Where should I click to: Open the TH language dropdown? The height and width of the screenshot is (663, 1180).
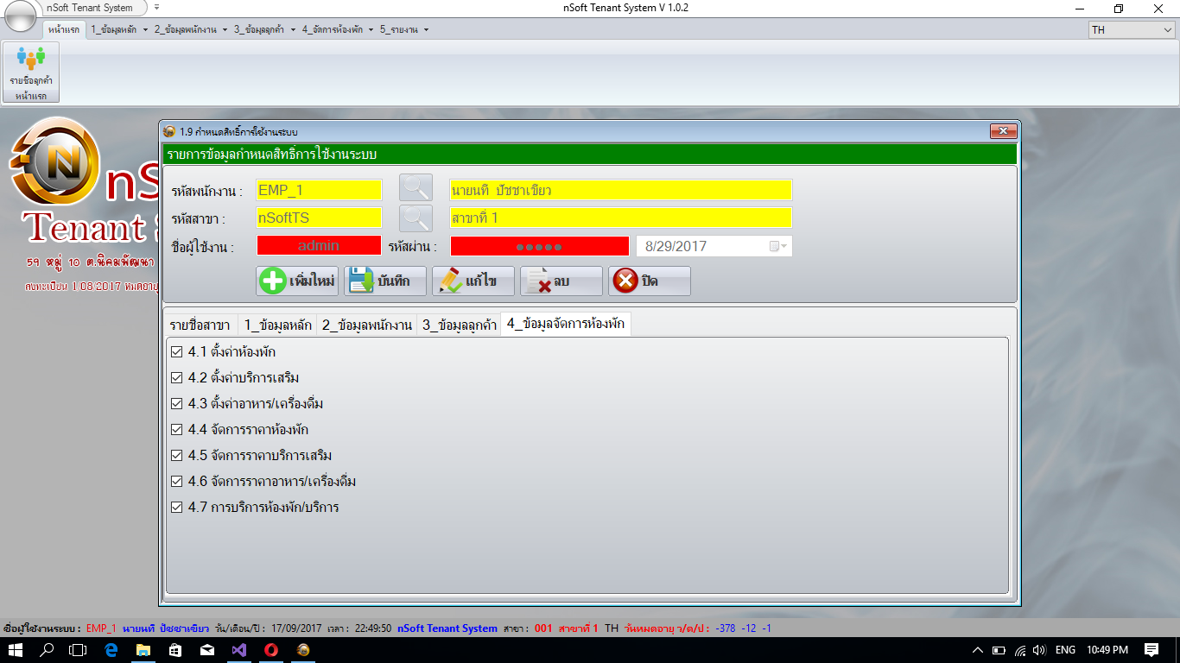(x=1169, y=28)
